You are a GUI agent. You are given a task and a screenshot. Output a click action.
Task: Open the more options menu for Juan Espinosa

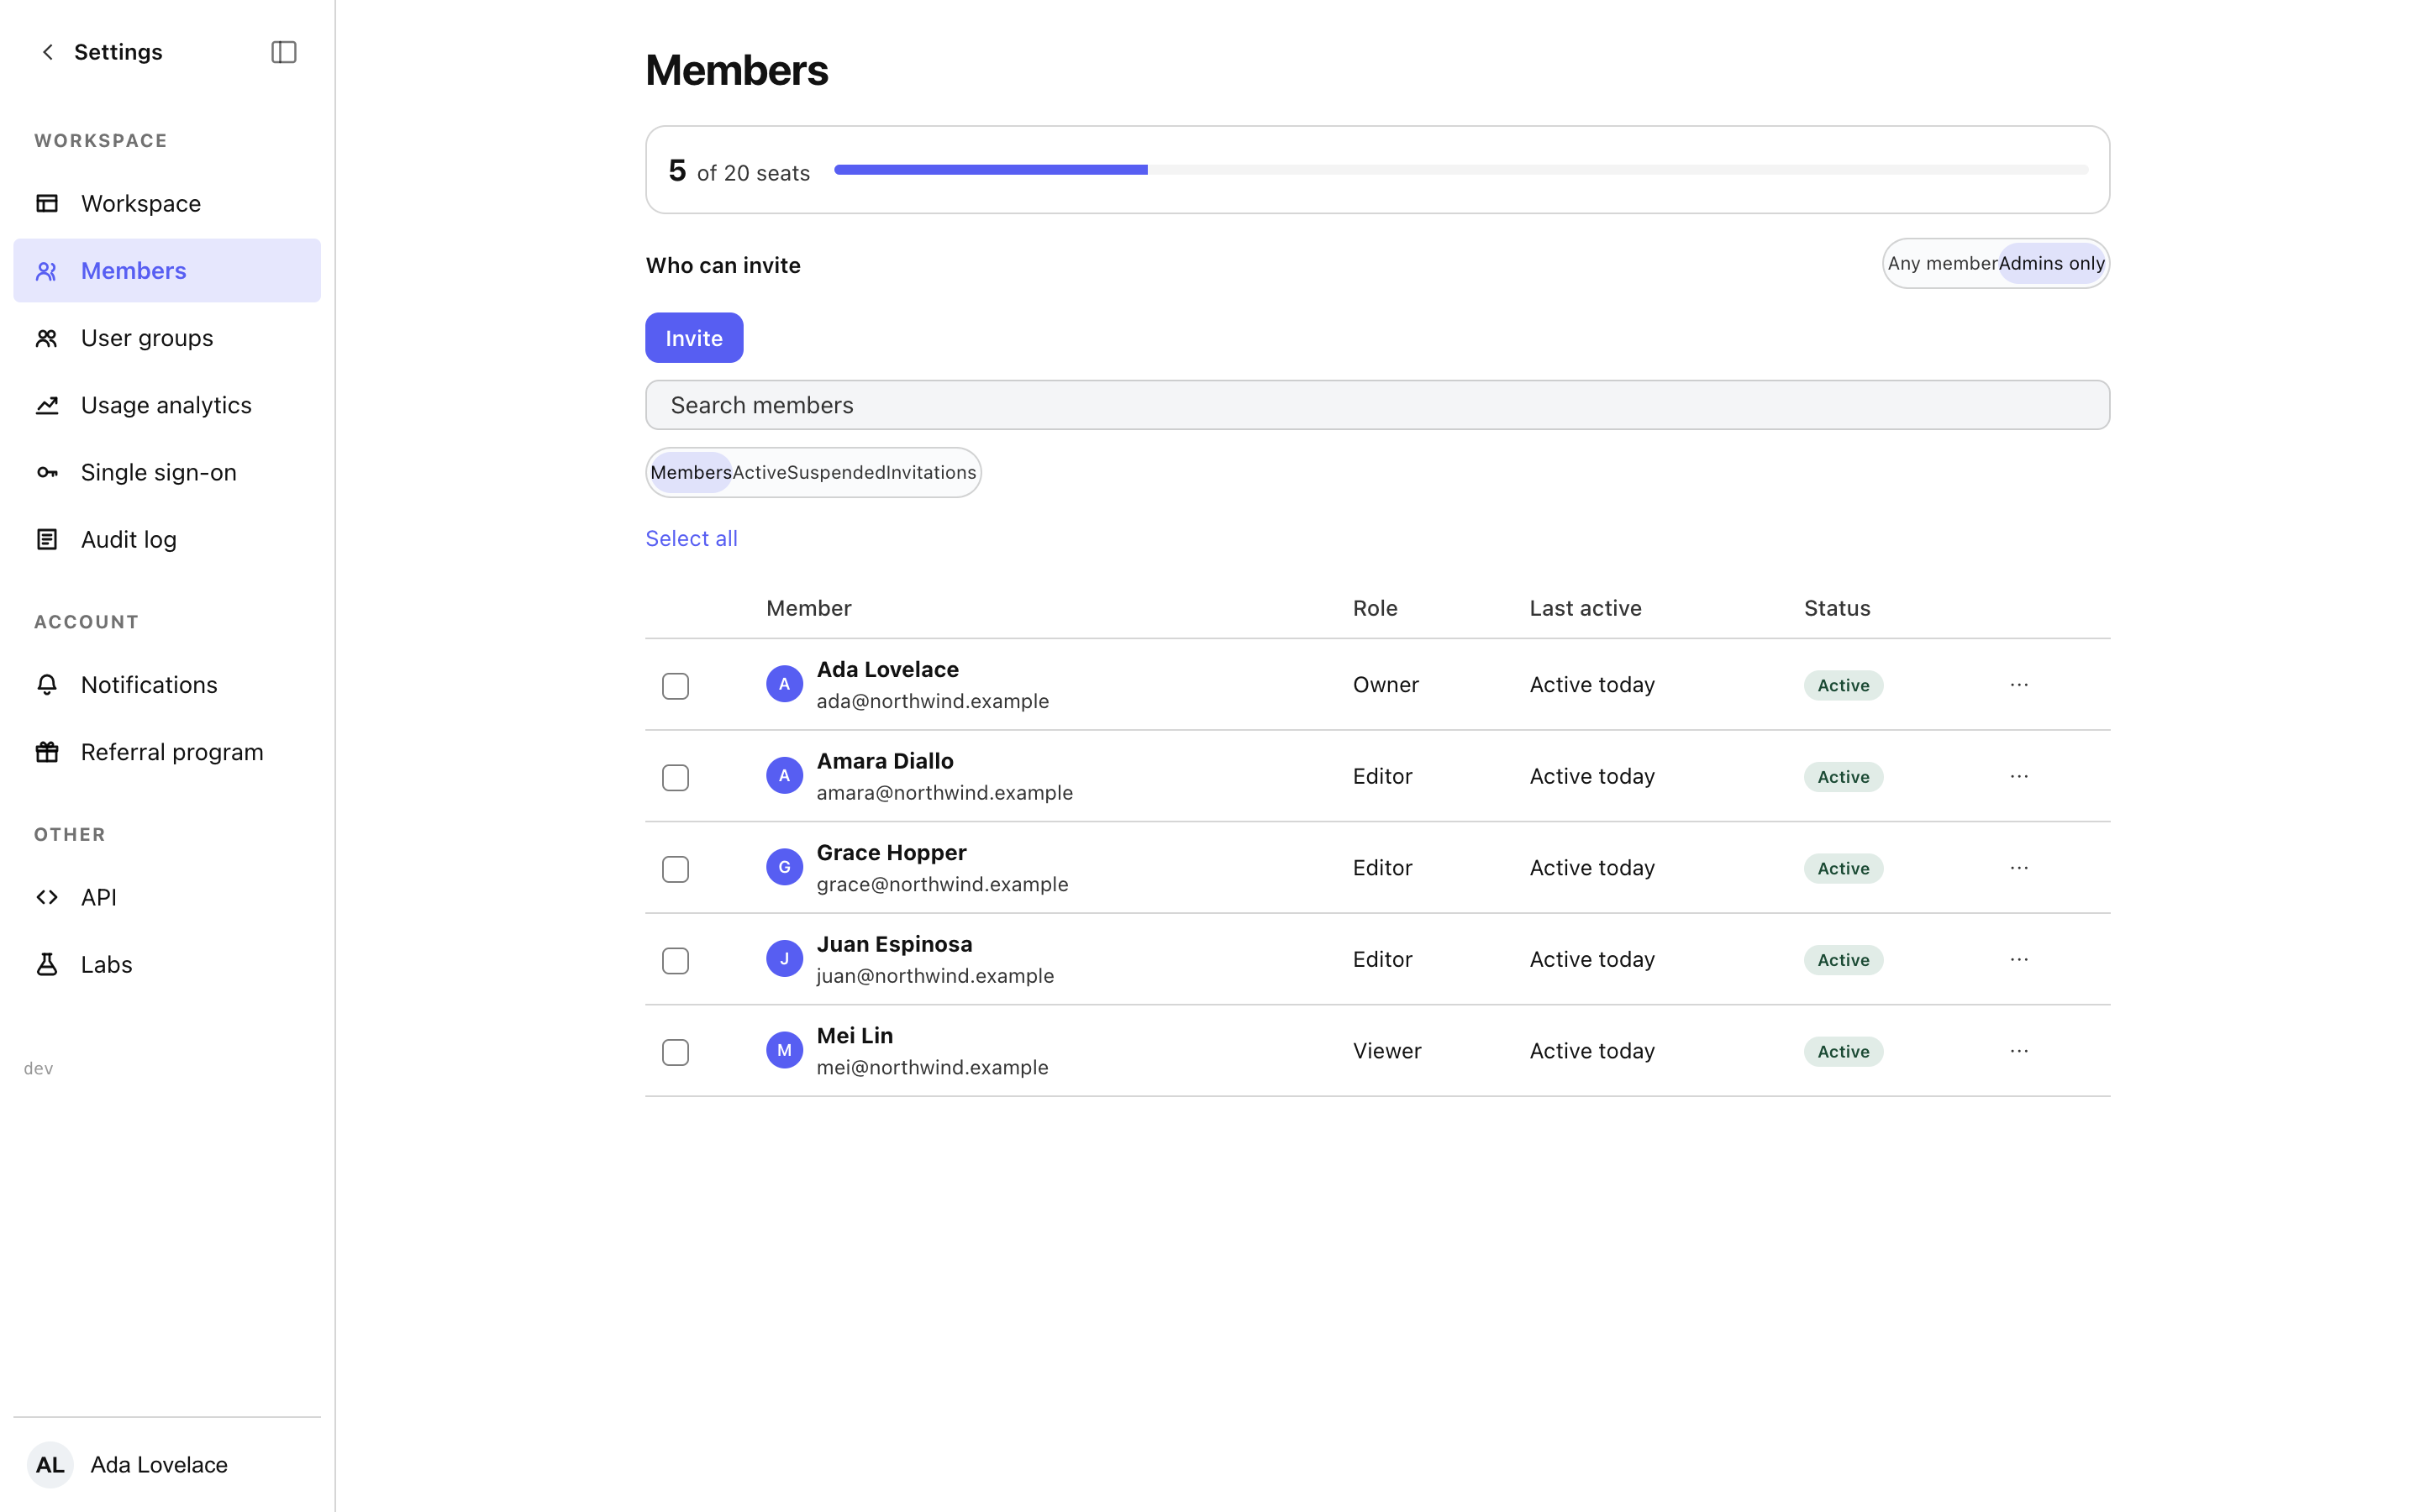pyautogui.click(x=2019, y=959)
